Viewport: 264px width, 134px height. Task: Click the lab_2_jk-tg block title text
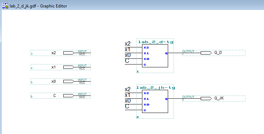156,88
